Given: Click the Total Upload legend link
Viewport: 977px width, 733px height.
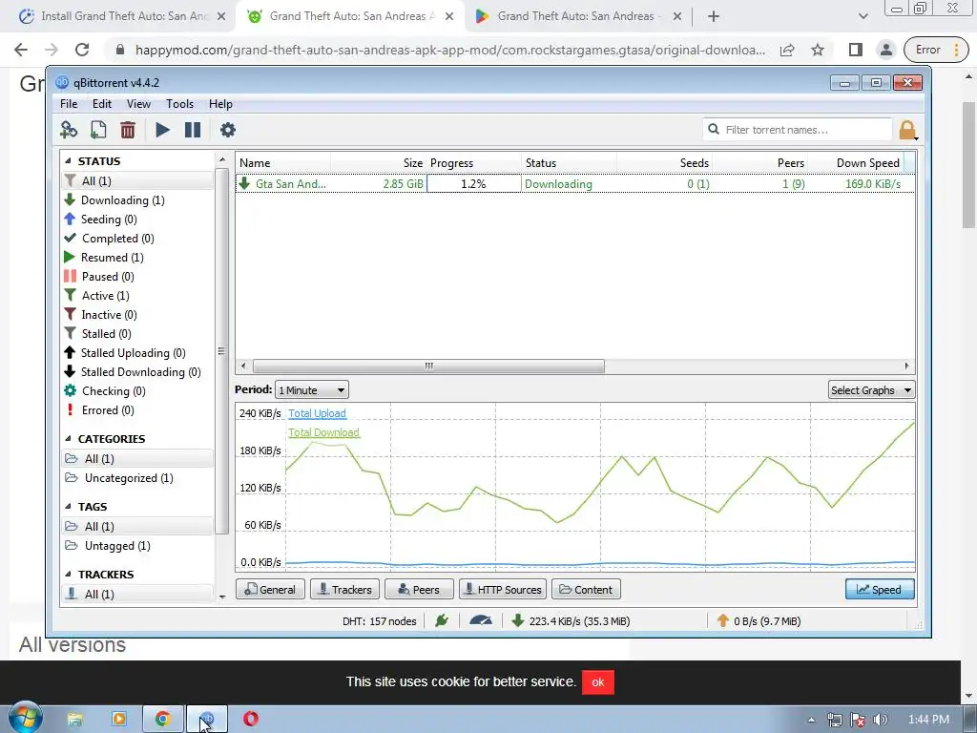Looking at the screenshot, I should 317,413.
